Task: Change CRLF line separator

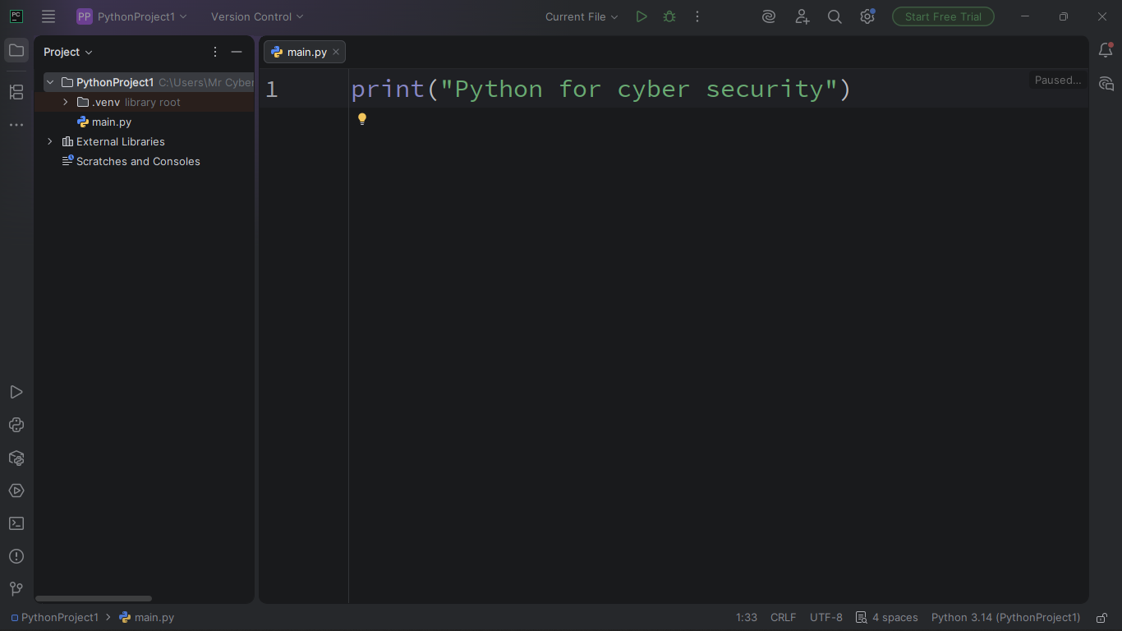Action: (x=784, y=617)
